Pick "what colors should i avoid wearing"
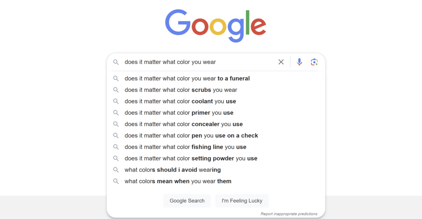 (x=173, y=170)
